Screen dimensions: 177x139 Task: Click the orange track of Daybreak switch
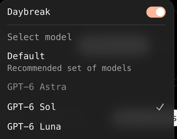click(x=151, y=12)
